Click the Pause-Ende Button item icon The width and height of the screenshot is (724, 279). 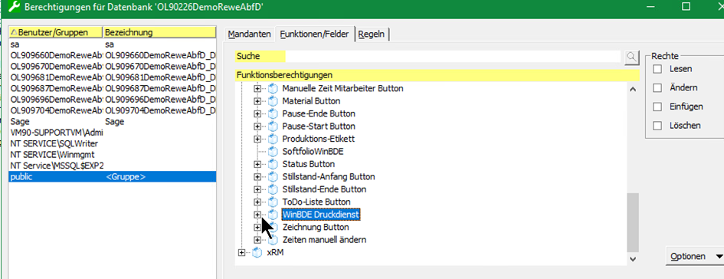pos(273,113)
